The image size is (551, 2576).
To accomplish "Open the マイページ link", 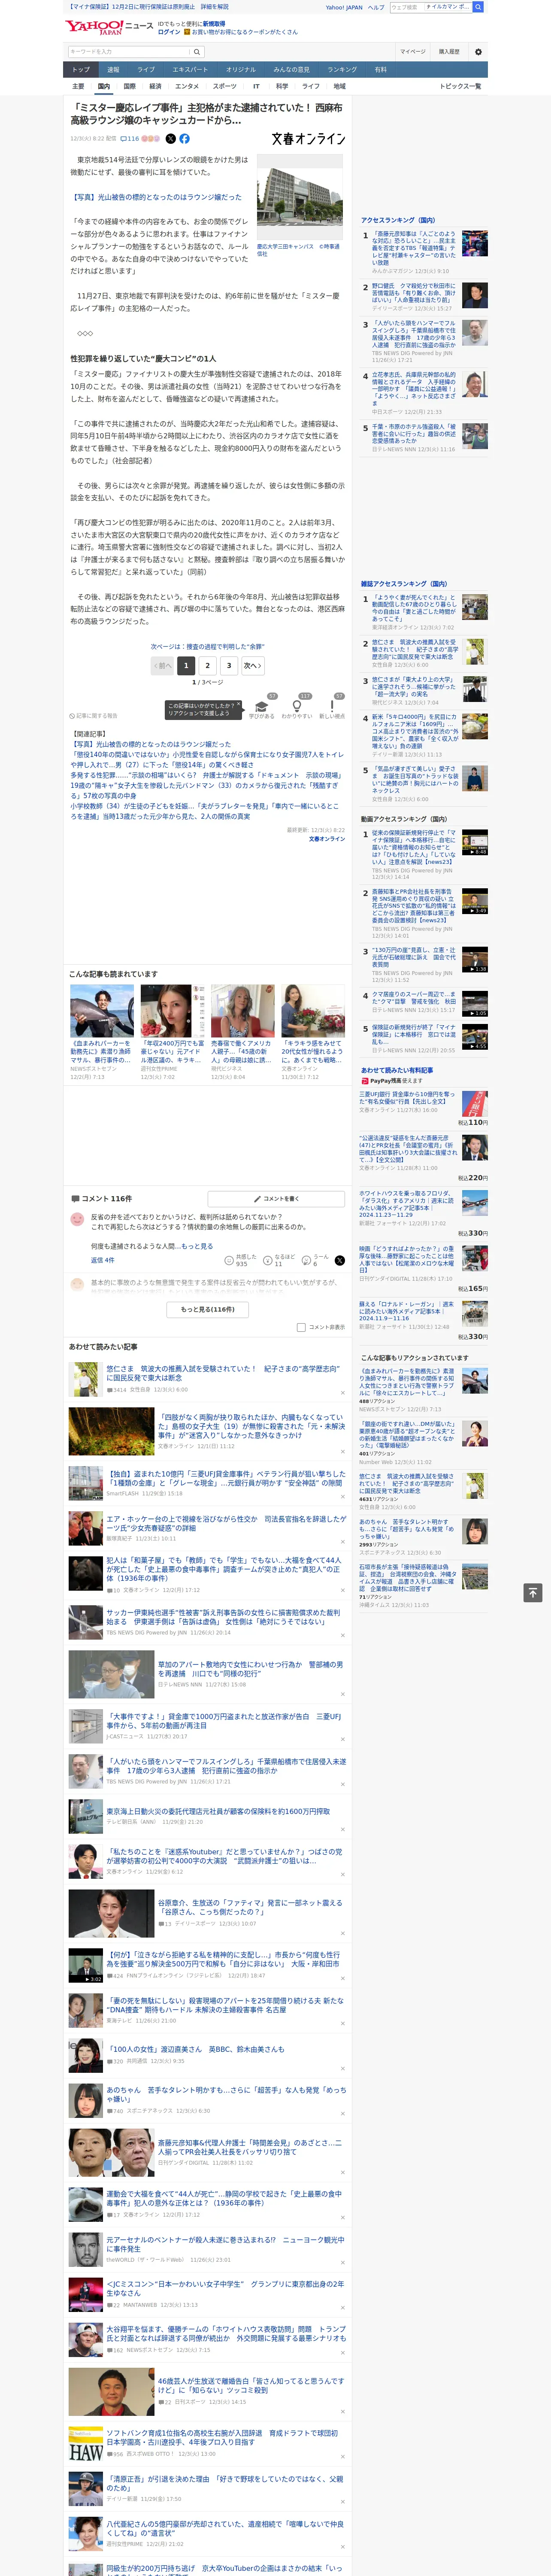I will [413, 51].
